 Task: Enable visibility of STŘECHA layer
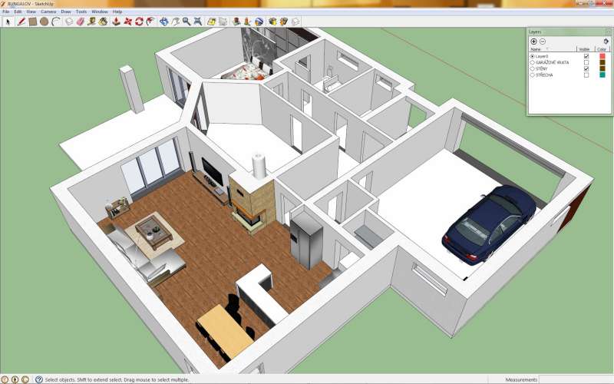(x=586, y=74)
